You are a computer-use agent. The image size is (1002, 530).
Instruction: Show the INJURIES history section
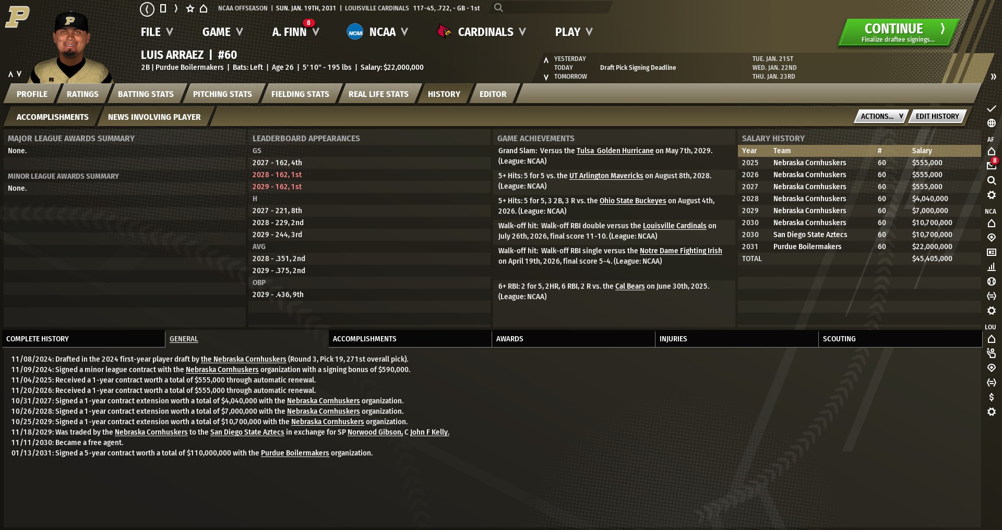pyautogui.click(x=736, y=339)
